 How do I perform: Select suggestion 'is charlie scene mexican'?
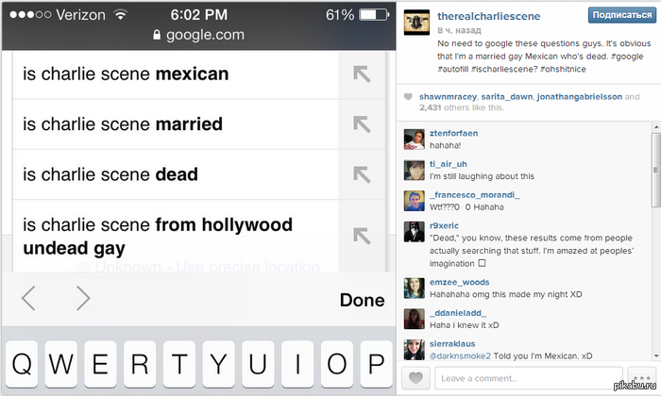176,74
